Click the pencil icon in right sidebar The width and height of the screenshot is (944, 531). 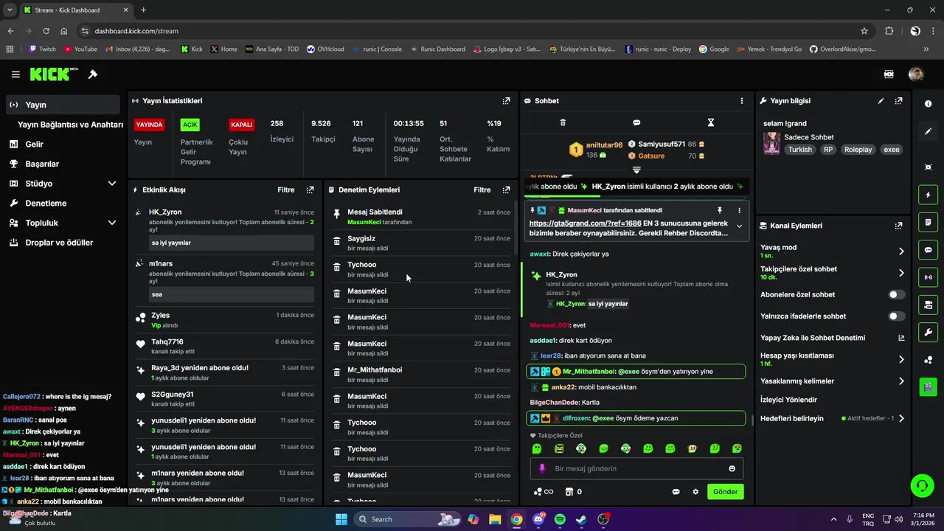click(928, 131)
